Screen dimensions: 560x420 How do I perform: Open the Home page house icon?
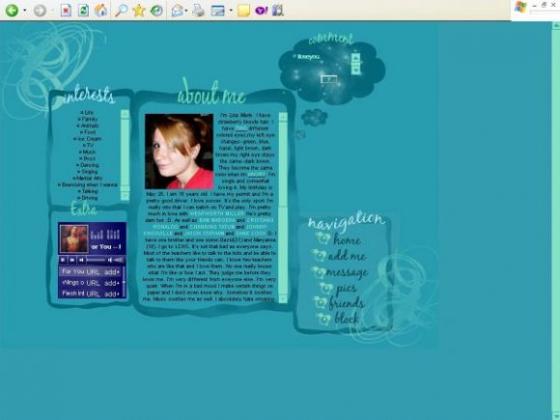coord(101,10)
